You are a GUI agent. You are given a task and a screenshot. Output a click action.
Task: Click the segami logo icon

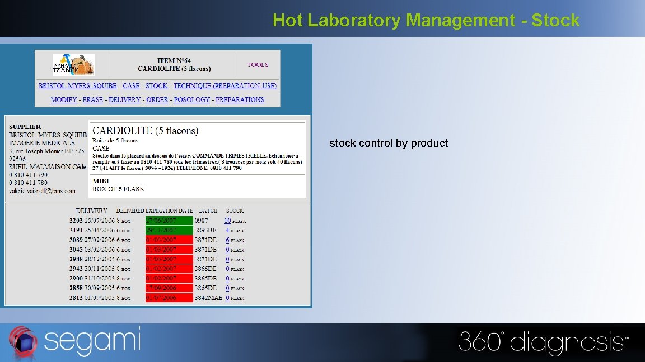24,341
